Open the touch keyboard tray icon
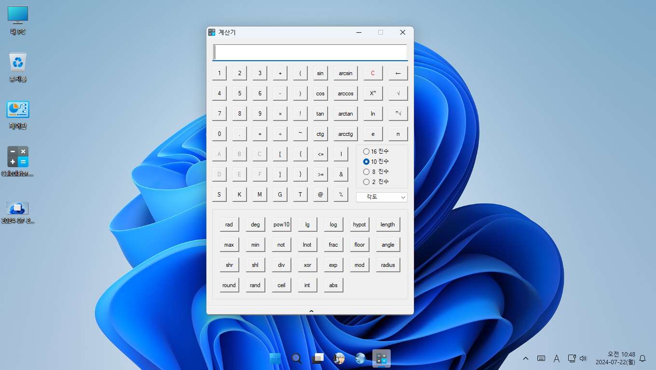 [541, 358]
